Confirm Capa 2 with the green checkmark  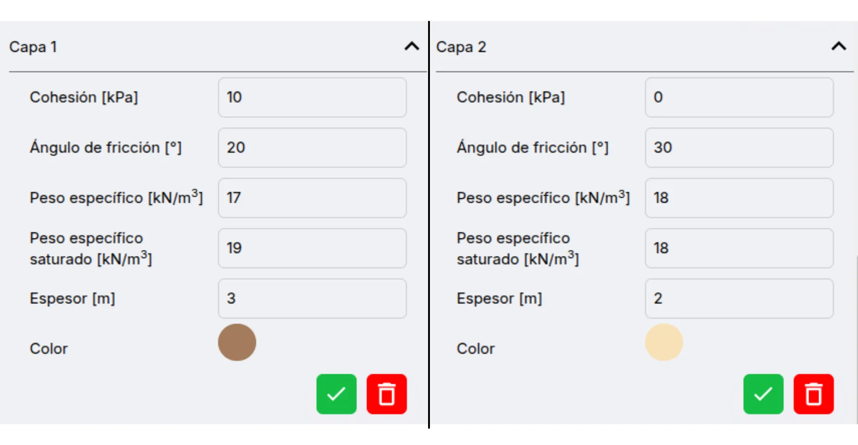click(x=763, y=394)
